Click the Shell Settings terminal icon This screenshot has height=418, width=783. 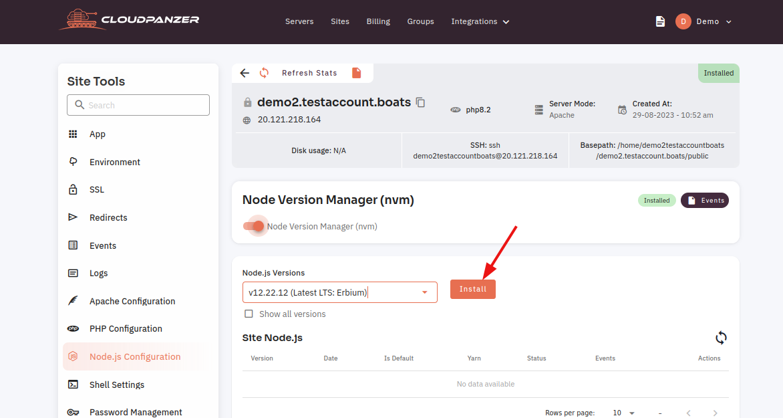click(x=73, y=385)
